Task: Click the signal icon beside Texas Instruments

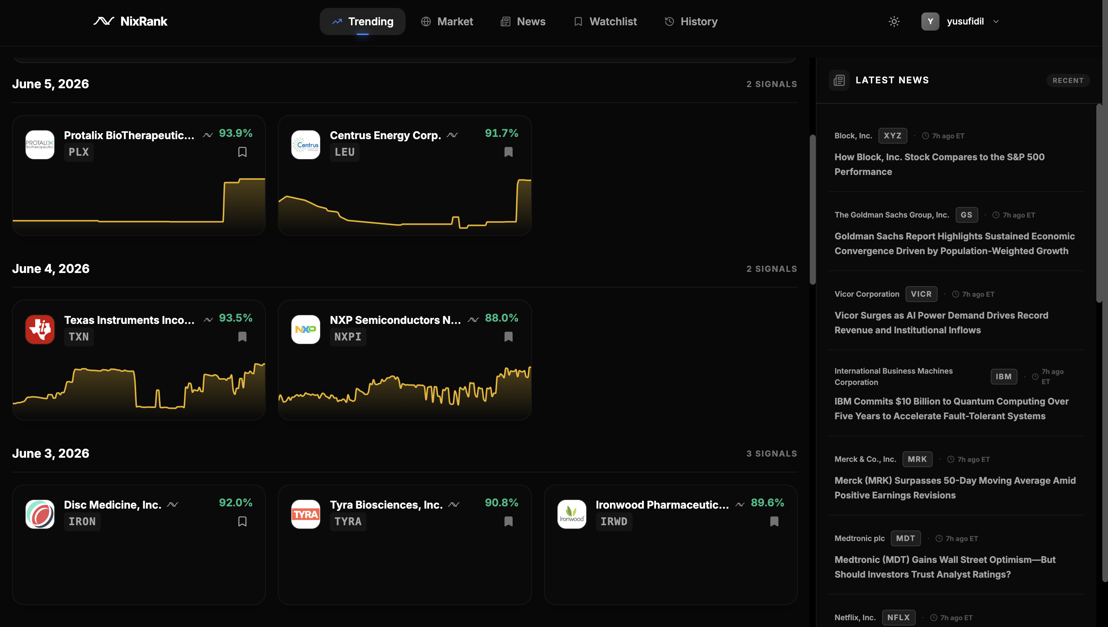Action: (208, 320)
